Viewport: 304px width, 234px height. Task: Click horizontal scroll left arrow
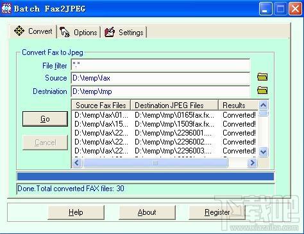(77, 163)
